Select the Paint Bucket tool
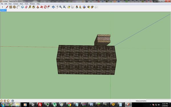This screenshot has height=107, width=171. click(33, 7)
